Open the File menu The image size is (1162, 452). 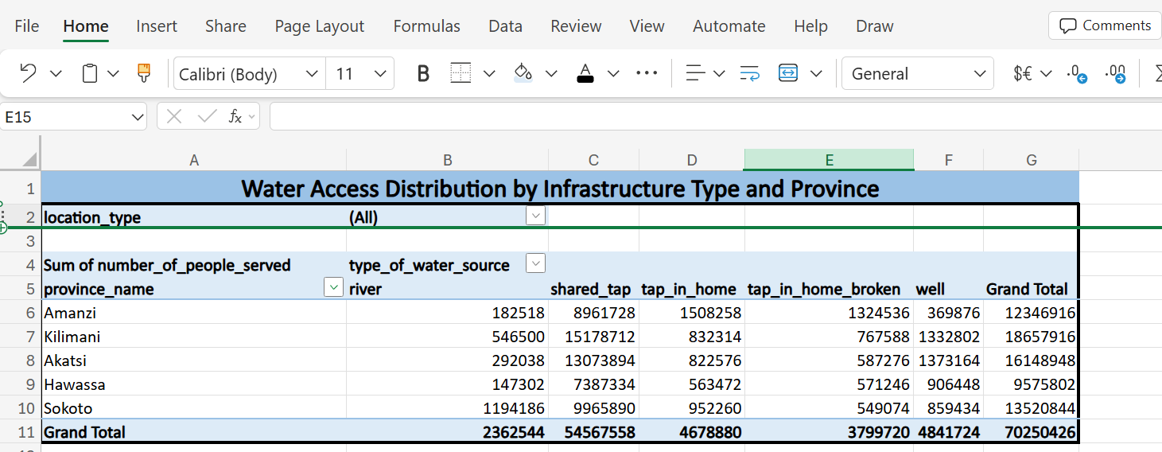(27, 26)
